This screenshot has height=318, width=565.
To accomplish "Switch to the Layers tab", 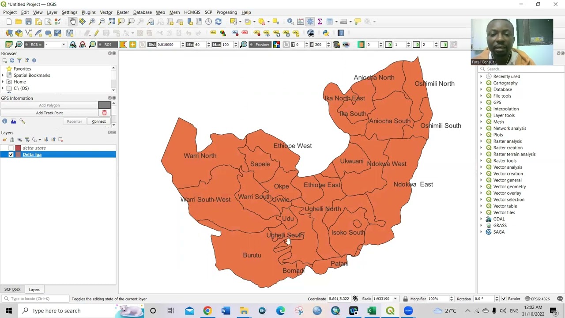I will tap(34, 289).
